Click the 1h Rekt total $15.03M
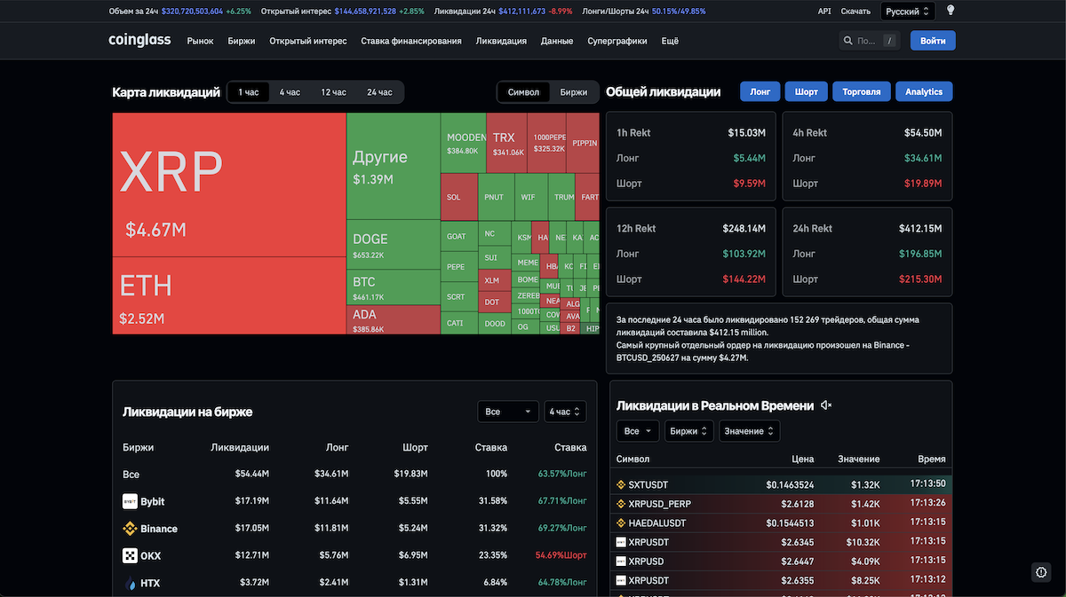 pos(746,132)
